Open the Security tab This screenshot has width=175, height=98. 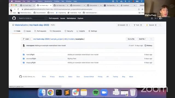[x=69, y=31]
